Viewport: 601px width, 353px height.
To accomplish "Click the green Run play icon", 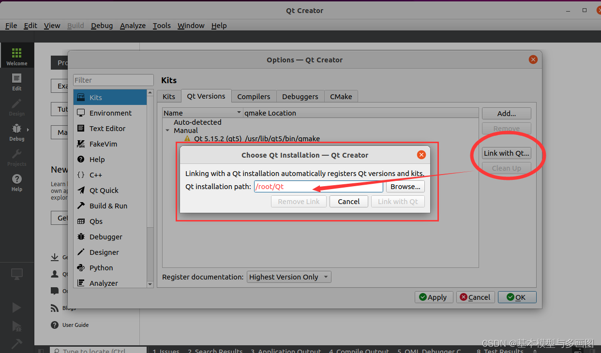I will pos(17,308).
